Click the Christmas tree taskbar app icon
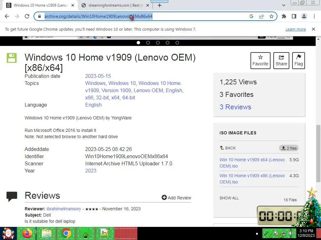 [x=86, y=233]
